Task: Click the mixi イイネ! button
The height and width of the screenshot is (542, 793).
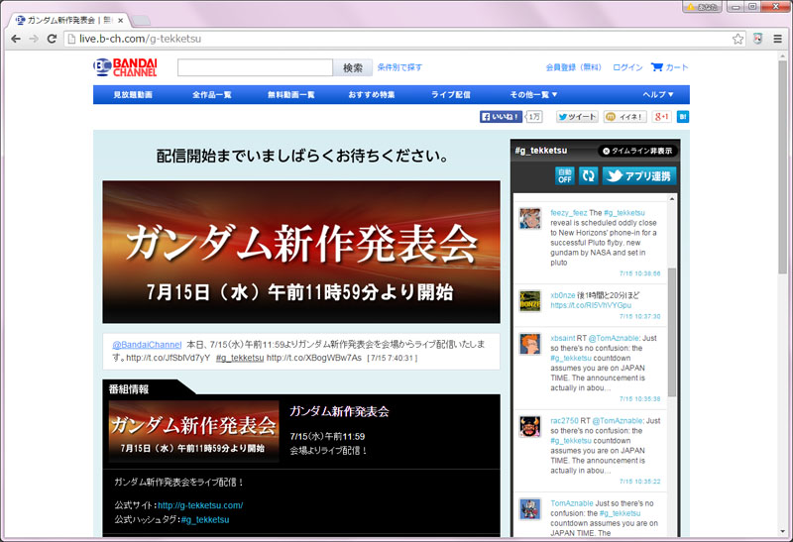Action: pyautogui.click(x=625, y=117)
